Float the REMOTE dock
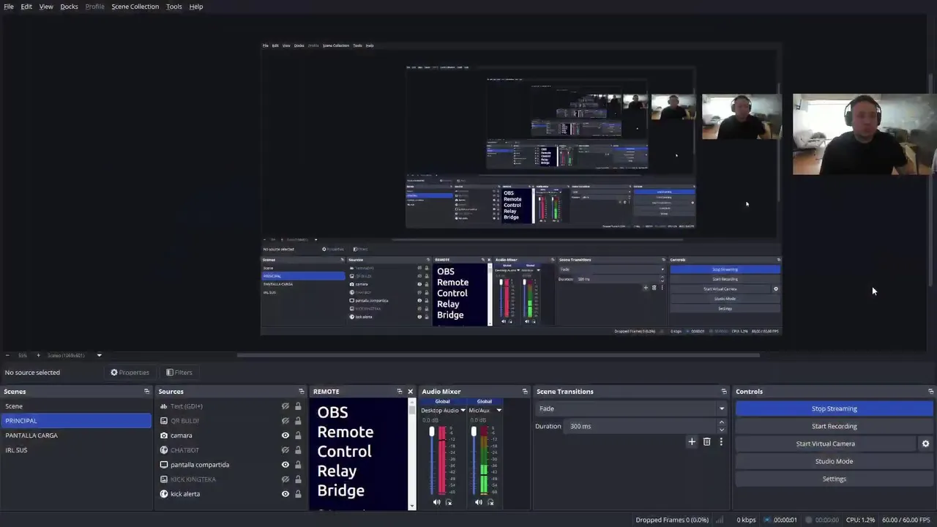 coord(399,392)
